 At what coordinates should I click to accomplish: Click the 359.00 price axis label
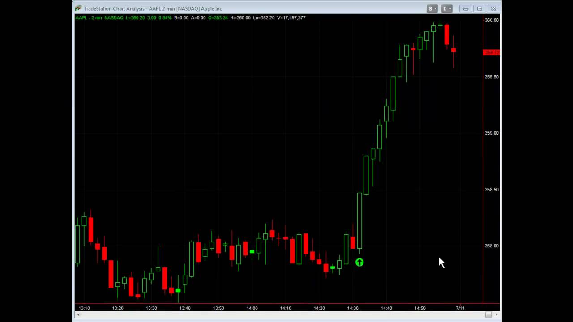click(x=492, y=133)
